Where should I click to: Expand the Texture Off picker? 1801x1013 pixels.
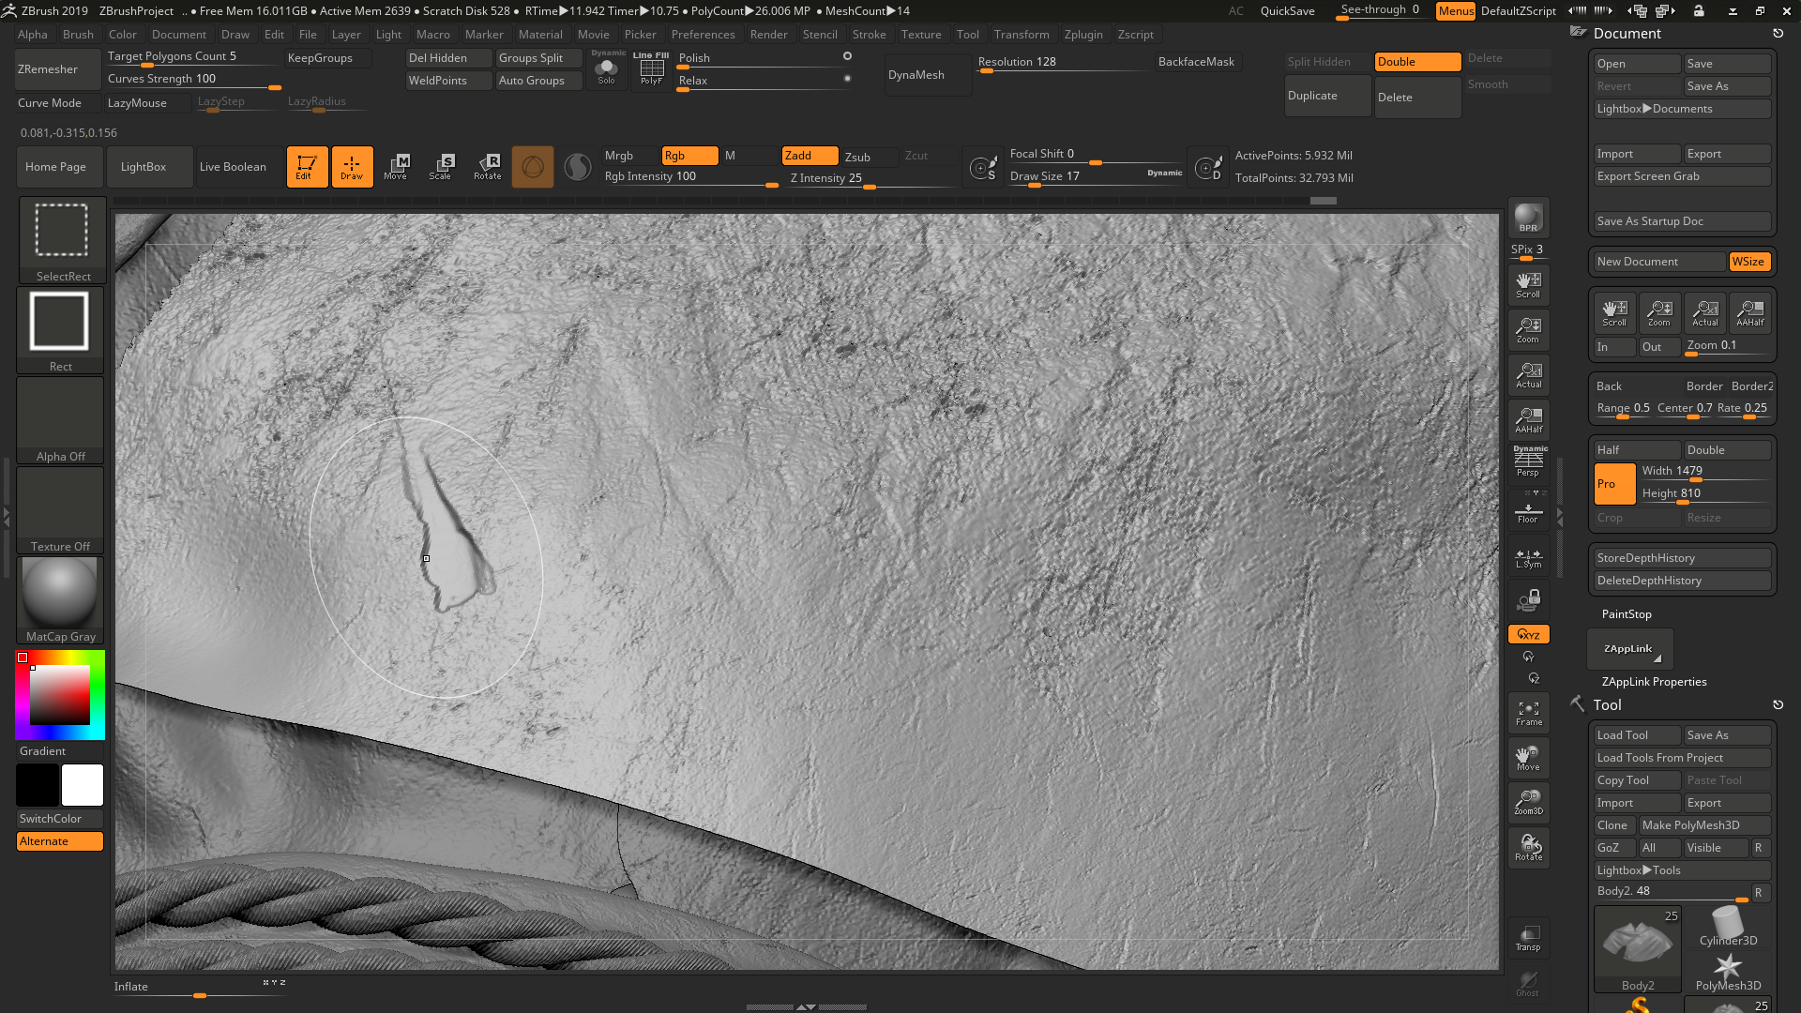pyautogui.click(x=60, y=509)
